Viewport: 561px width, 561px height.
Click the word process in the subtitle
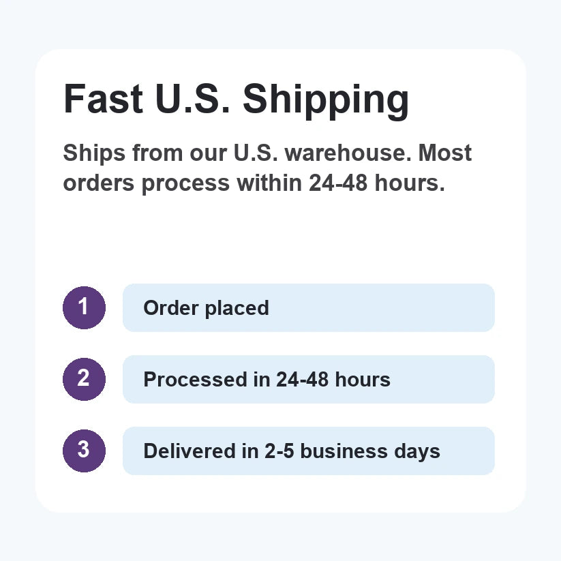(x=185, y=183)
